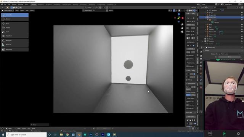Click Refresh Devices button in MIDI Config
This screenshot has width=244, height=137.
[191, 25]
